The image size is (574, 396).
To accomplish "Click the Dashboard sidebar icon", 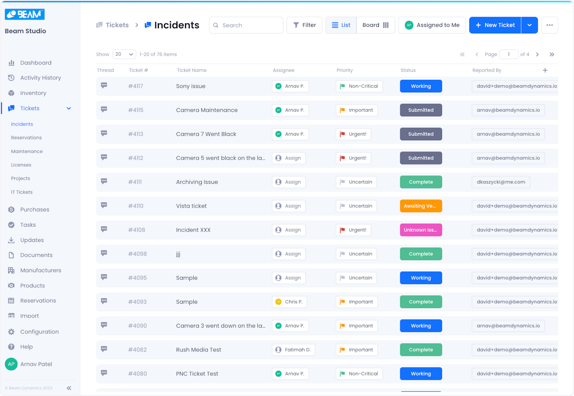I will coord(11,63).
